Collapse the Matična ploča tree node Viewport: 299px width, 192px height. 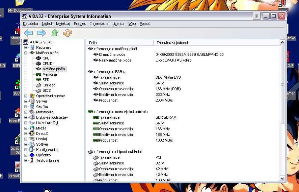26,53
